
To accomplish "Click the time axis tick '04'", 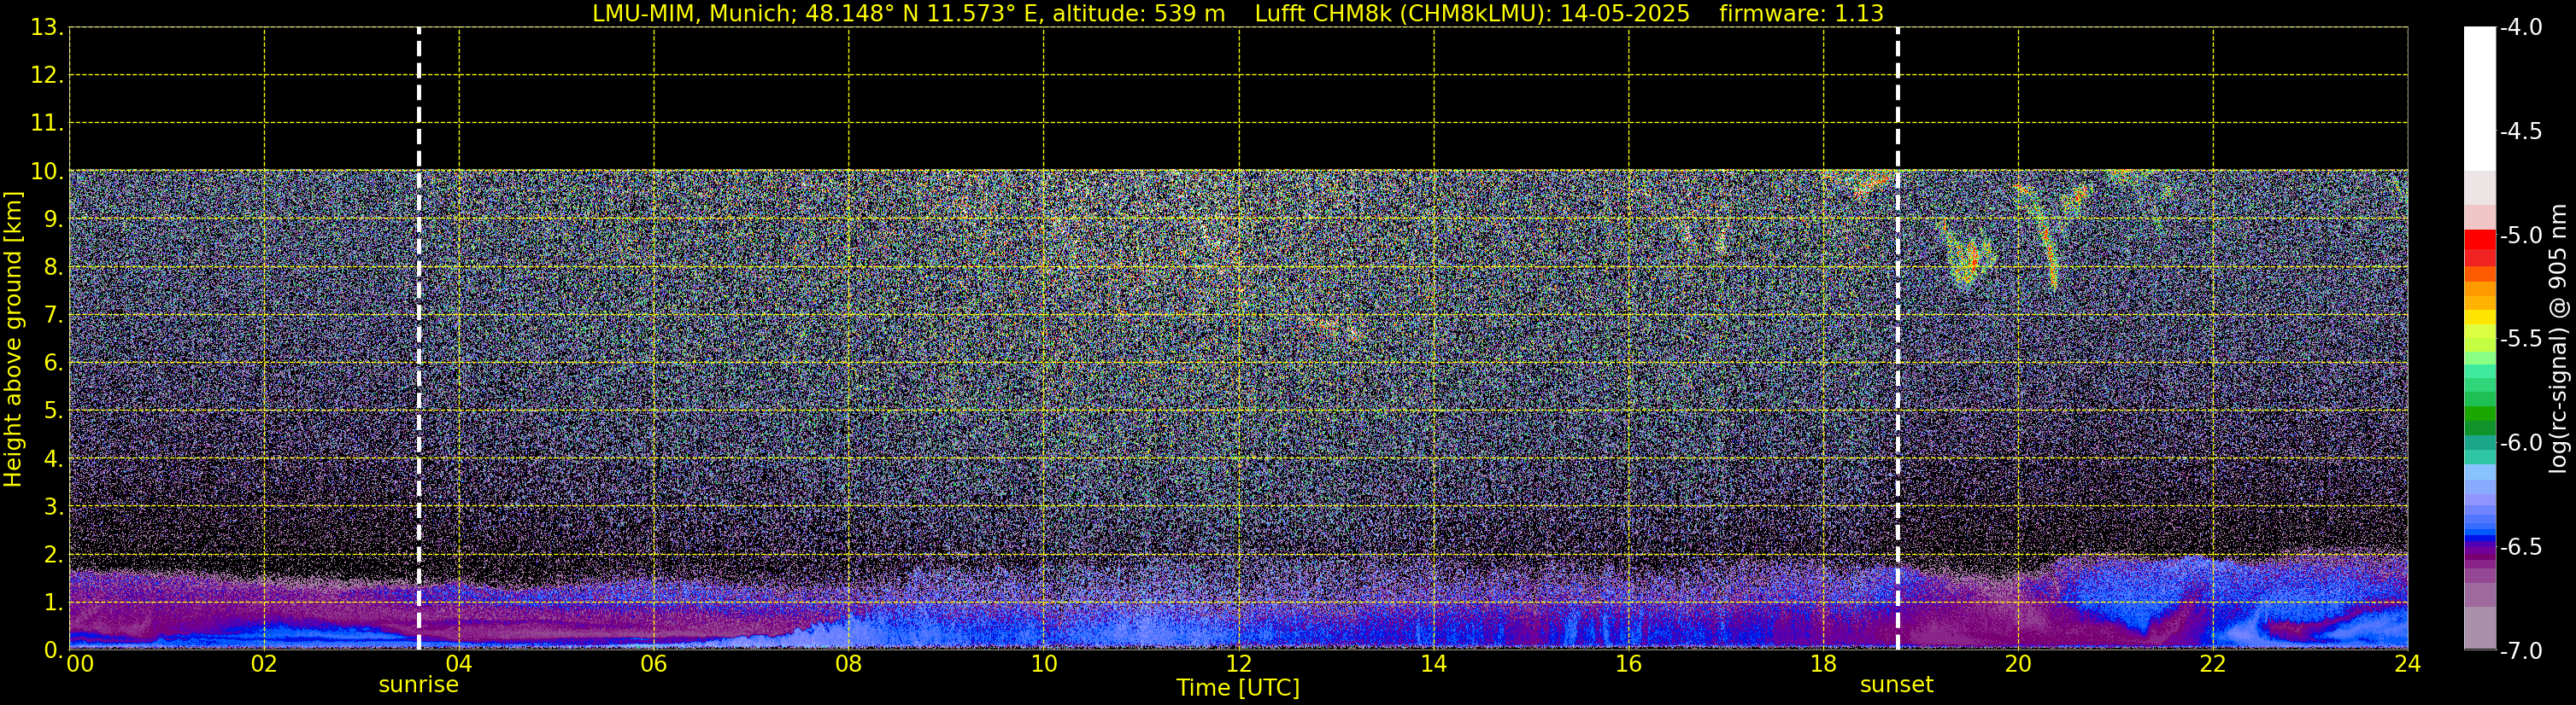I will (x=459, y=664).
